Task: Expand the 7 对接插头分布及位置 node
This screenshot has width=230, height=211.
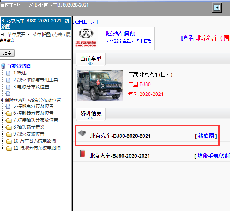Action: pos(2,120)
